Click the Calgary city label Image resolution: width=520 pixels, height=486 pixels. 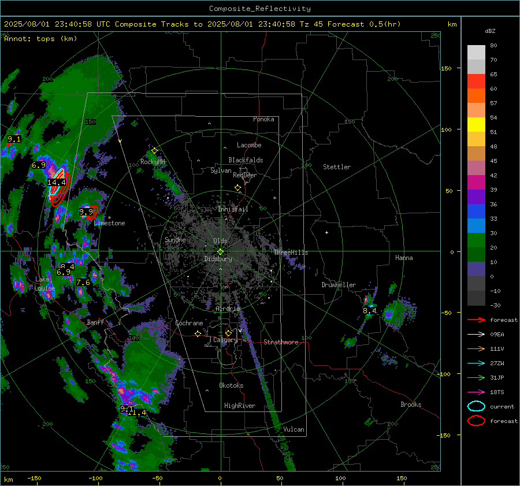click(225, 340)
